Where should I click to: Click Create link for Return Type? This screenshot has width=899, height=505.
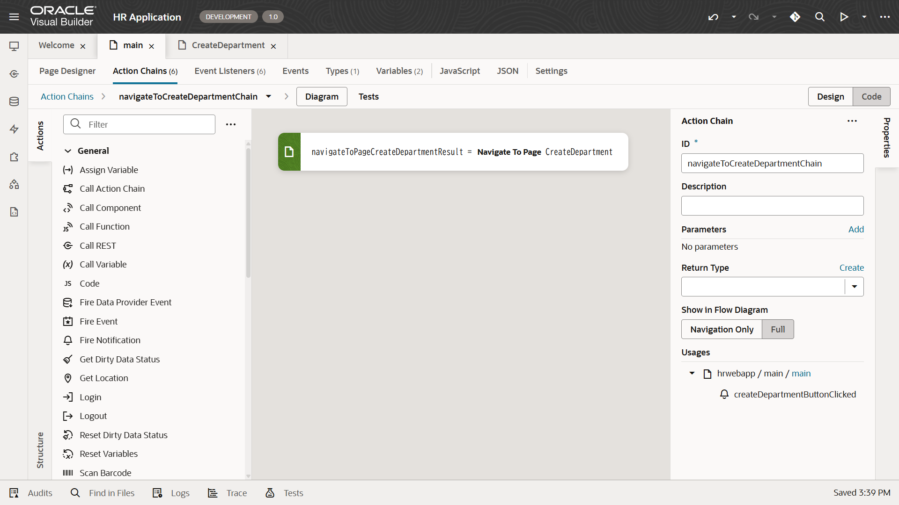click(x=851, y=267)
